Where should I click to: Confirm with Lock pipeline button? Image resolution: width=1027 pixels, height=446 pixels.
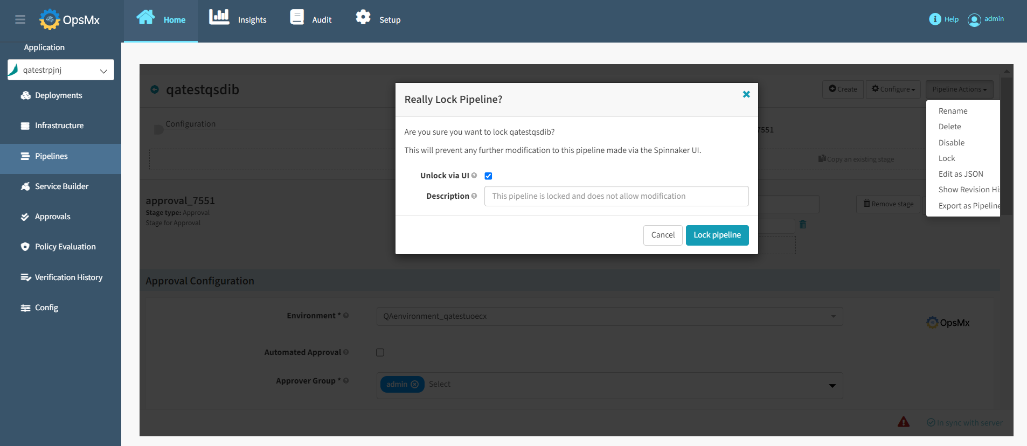(717, 235)
